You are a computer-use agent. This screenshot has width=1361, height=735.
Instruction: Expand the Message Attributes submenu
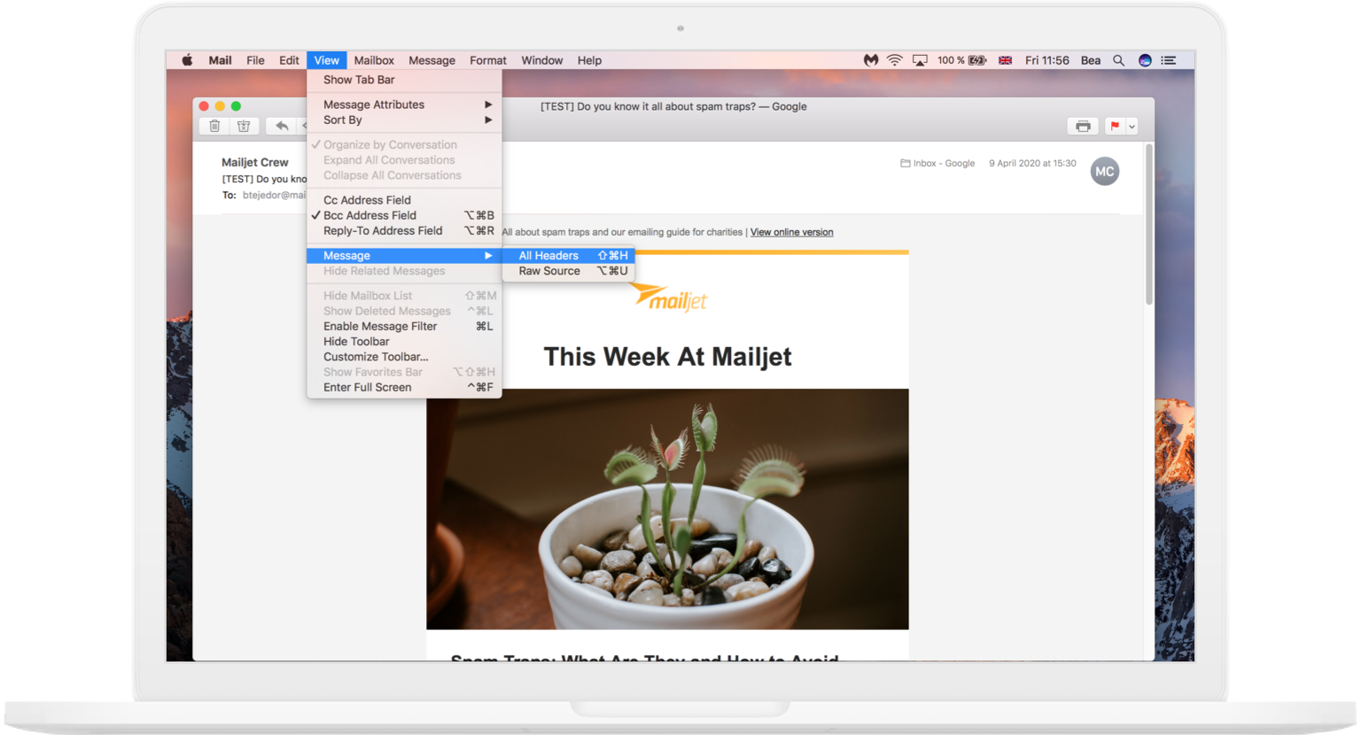[x=404, y=104]
